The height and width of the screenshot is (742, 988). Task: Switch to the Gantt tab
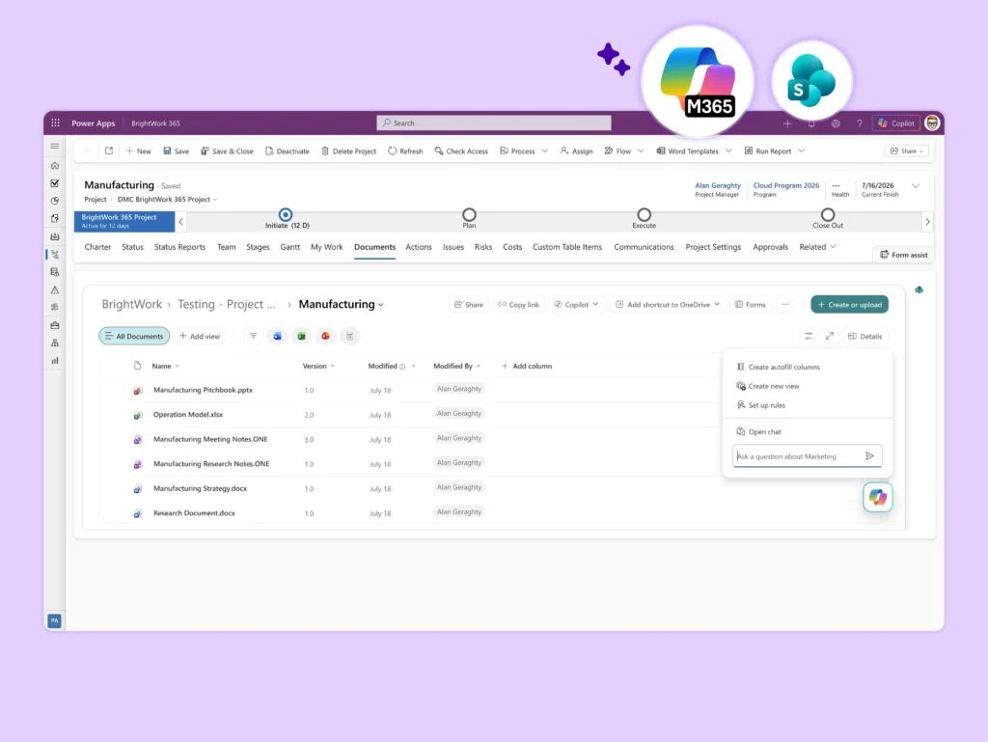(289, 247)
